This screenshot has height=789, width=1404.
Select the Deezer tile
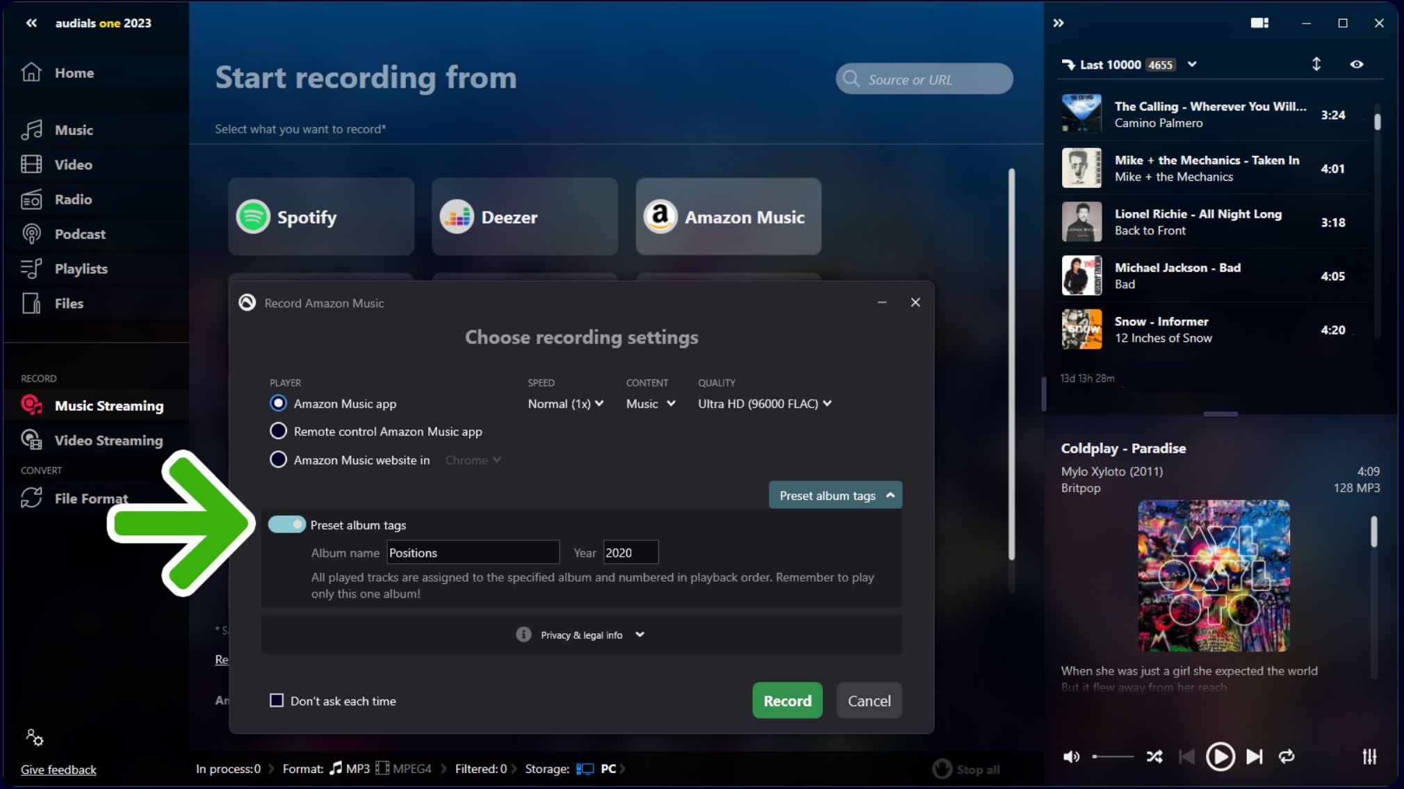(525, 217)
